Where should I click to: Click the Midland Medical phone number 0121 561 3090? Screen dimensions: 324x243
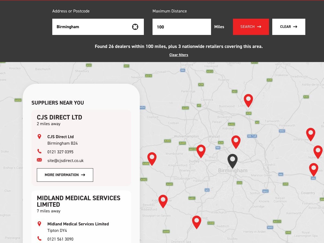pos(60,239)
